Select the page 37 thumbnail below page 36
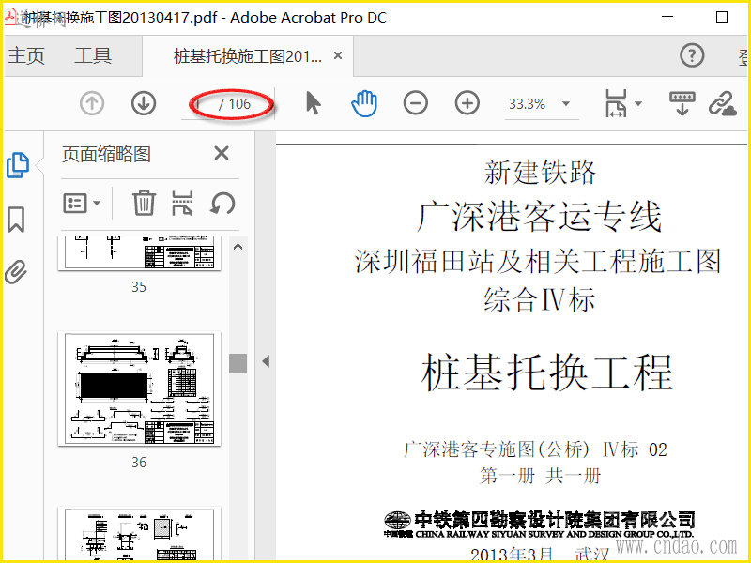751x563 pixels. (x=139, y=534)
